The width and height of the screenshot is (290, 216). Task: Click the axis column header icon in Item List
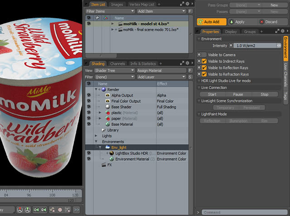106,18
